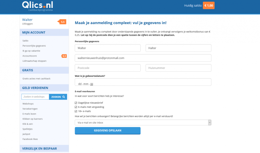Viewport: 260px width, 153px height.
Task: Uncheck the E-mails met vergoeding checkbox
Action: pyautogui.click(x=76, y=107)
